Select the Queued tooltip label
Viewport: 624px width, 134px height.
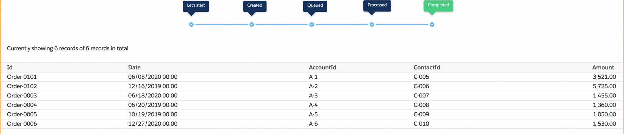(315, 6)
